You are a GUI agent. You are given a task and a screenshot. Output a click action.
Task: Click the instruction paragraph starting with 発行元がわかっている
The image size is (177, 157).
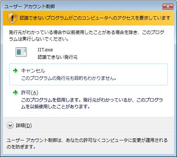(86, 36)
